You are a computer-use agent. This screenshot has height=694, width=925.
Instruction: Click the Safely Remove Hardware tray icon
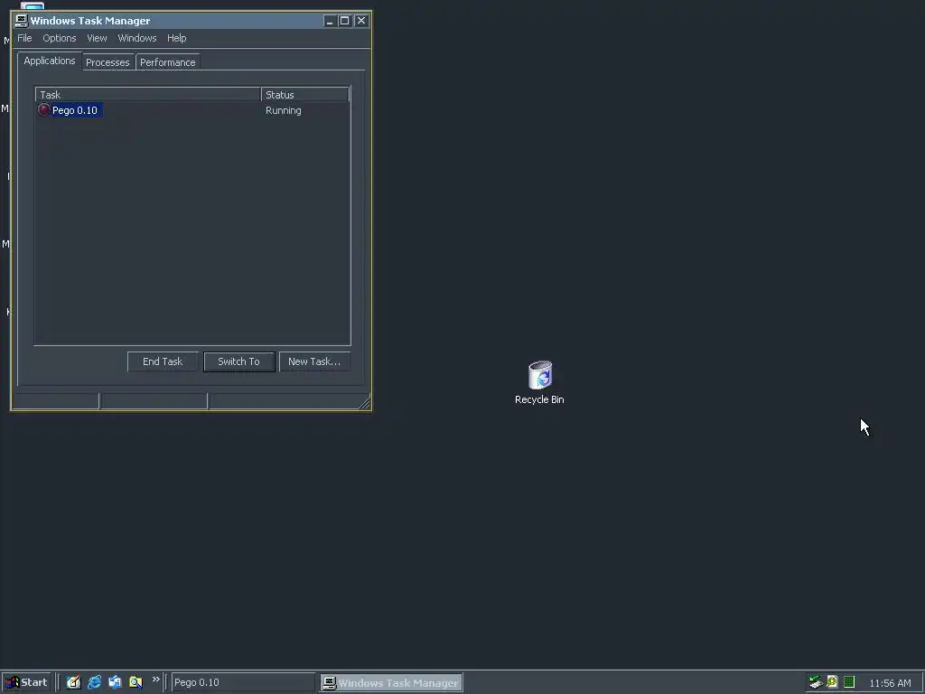click(816, 682)
